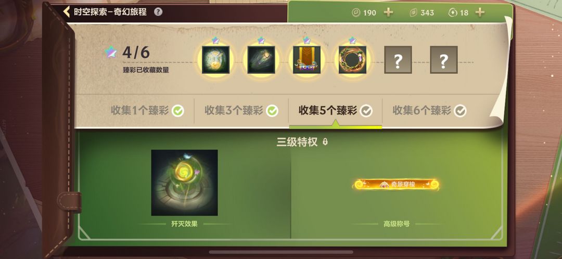Tap the first unknown question mark slot

point(398,60)
